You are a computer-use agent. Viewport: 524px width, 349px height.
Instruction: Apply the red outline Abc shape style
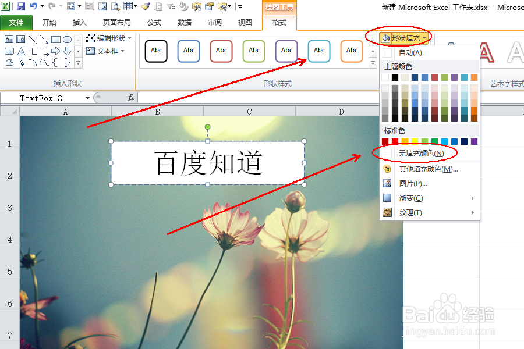pyautogui.click(x=221, y=51)
